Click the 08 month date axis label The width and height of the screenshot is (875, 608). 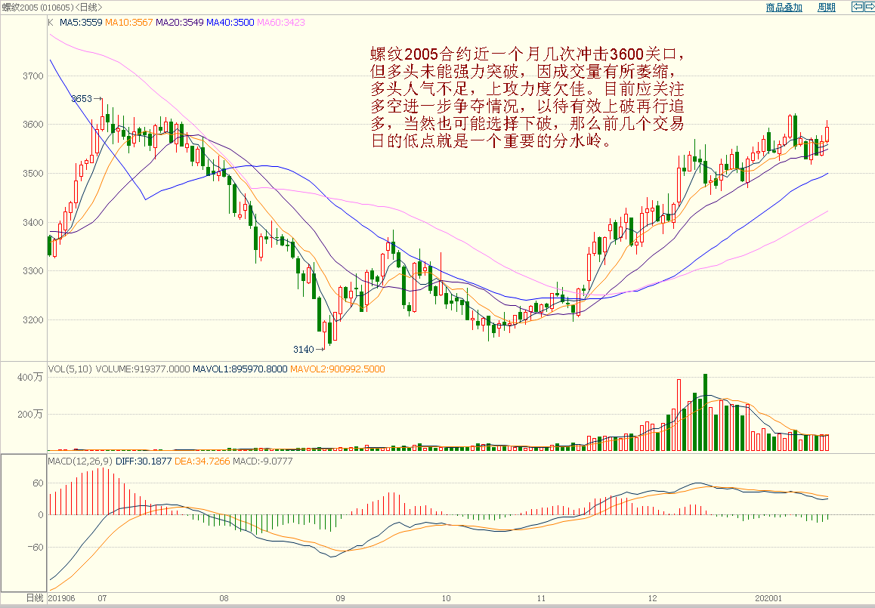(x=224, y=598)
